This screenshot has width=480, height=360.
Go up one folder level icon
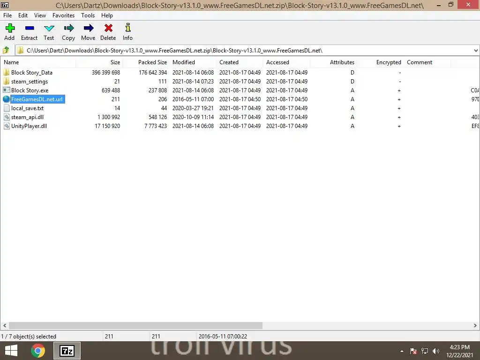(6, 50)
